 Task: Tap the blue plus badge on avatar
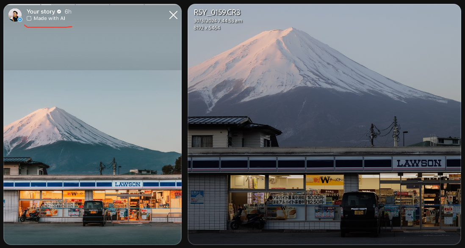pos(19,19)
